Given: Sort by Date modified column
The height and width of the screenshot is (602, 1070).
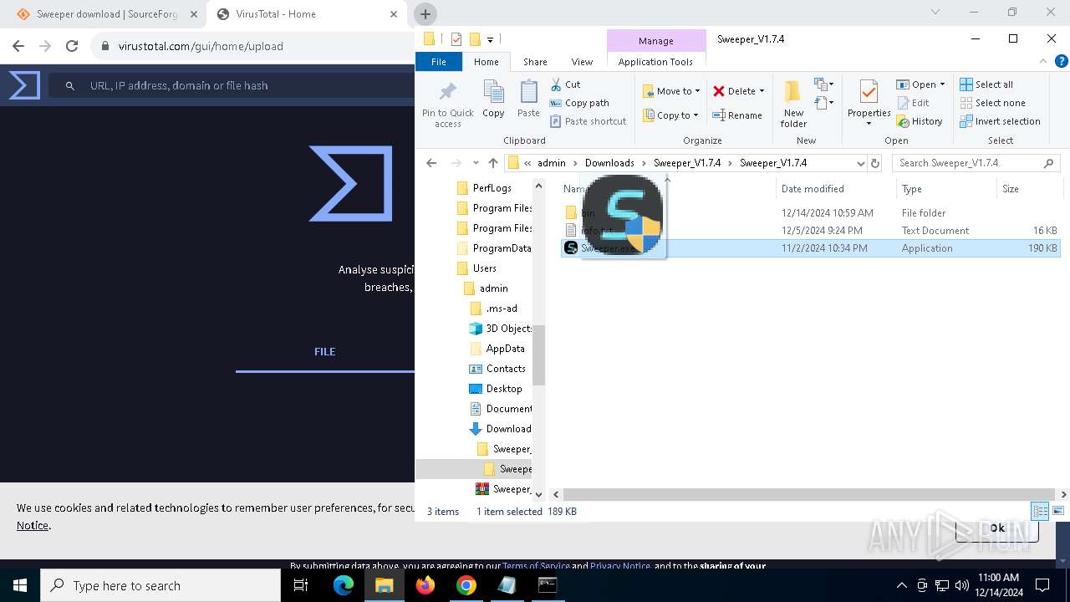Looking at the screenshot, I should [x=813, y=189].
